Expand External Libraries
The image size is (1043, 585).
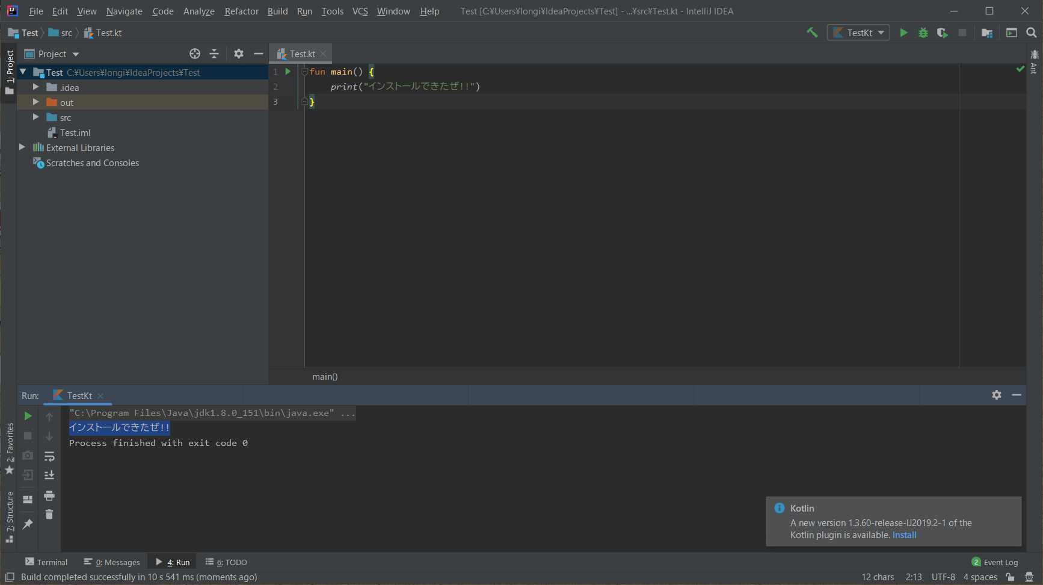22,147
